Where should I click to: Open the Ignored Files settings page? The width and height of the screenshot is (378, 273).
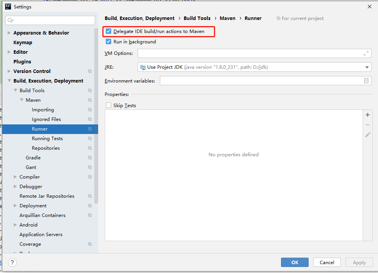[x=46, y=119]
